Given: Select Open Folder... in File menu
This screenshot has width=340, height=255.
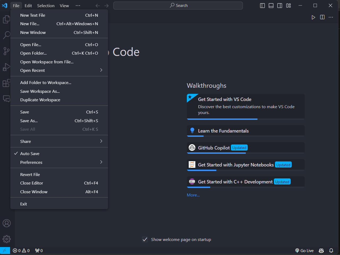Looking at the screenshot, I should tap(33, 53).
